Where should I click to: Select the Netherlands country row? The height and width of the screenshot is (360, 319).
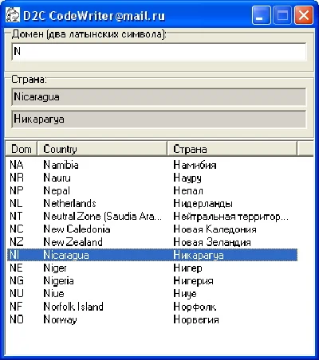69,203
